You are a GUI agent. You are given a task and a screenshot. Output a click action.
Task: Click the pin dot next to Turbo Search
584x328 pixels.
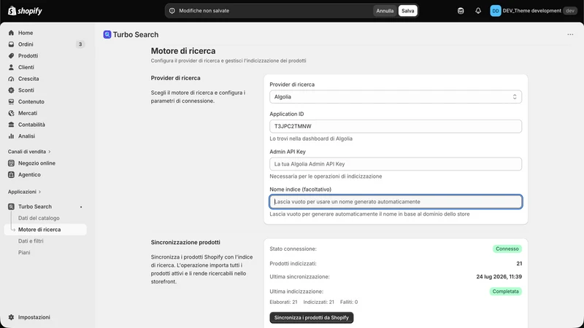pyautogui.click(x=81, y=207)
